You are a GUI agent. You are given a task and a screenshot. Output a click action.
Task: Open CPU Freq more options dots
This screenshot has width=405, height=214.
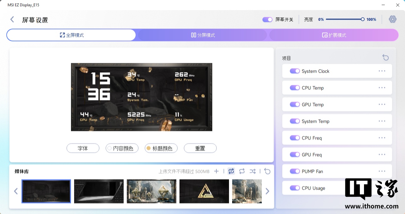(x=382, y=138)
